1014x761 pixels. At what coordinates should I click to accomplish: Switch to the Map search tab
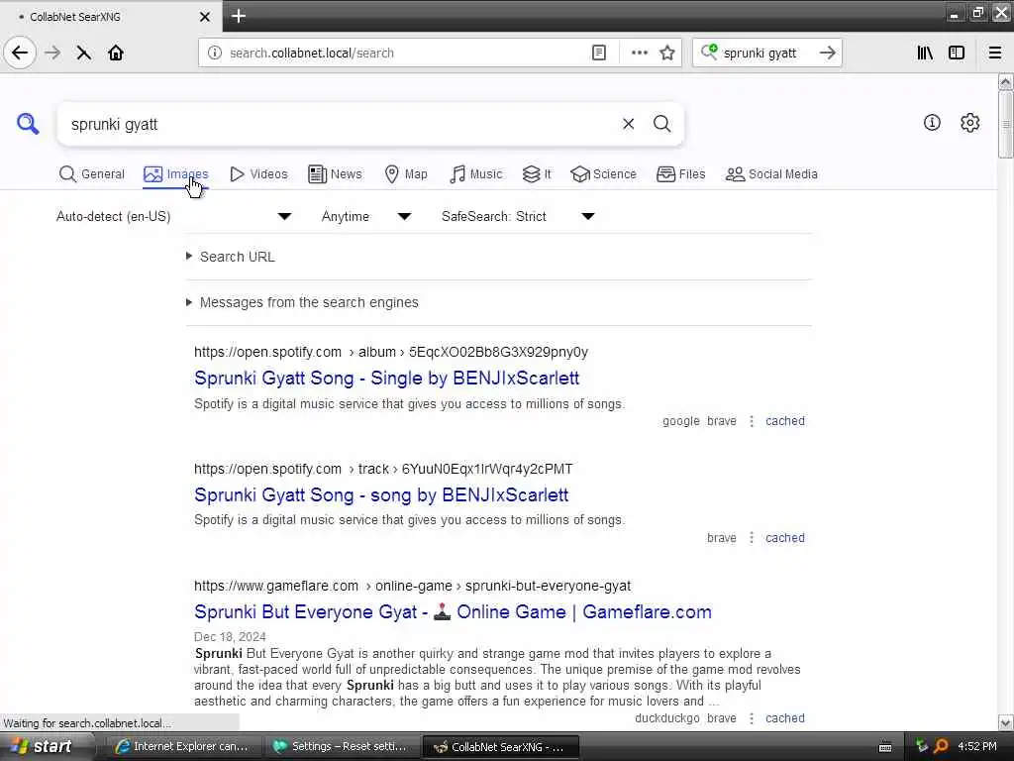(406, 174)
